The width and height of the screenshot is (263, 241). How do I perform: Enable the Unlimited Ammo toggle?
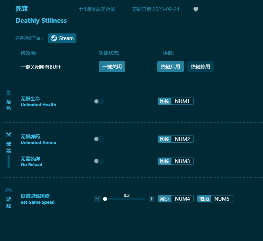[99, 139]
